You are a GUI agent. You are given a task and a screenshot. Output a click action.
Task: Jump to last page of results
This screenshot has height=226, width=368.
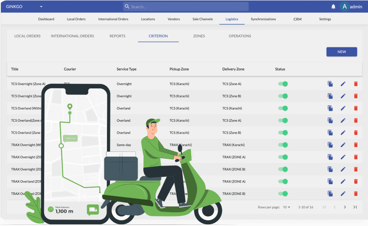355,207
